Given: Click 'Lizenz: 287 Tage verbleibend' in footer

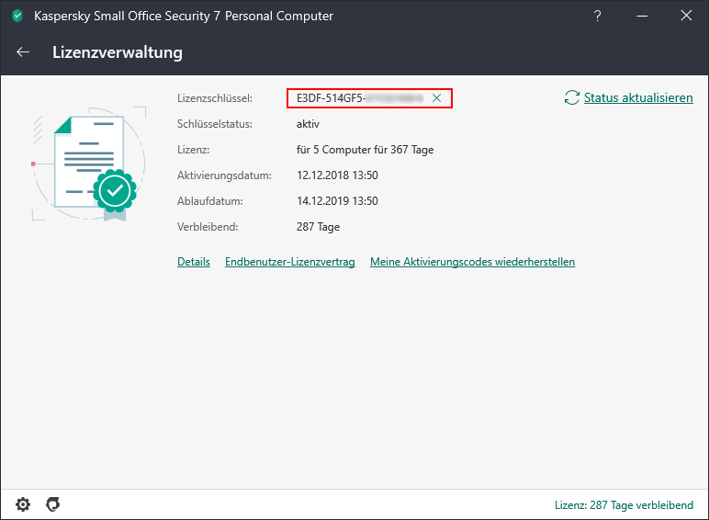Looking at the screenshot, I should tap(623, 504).
